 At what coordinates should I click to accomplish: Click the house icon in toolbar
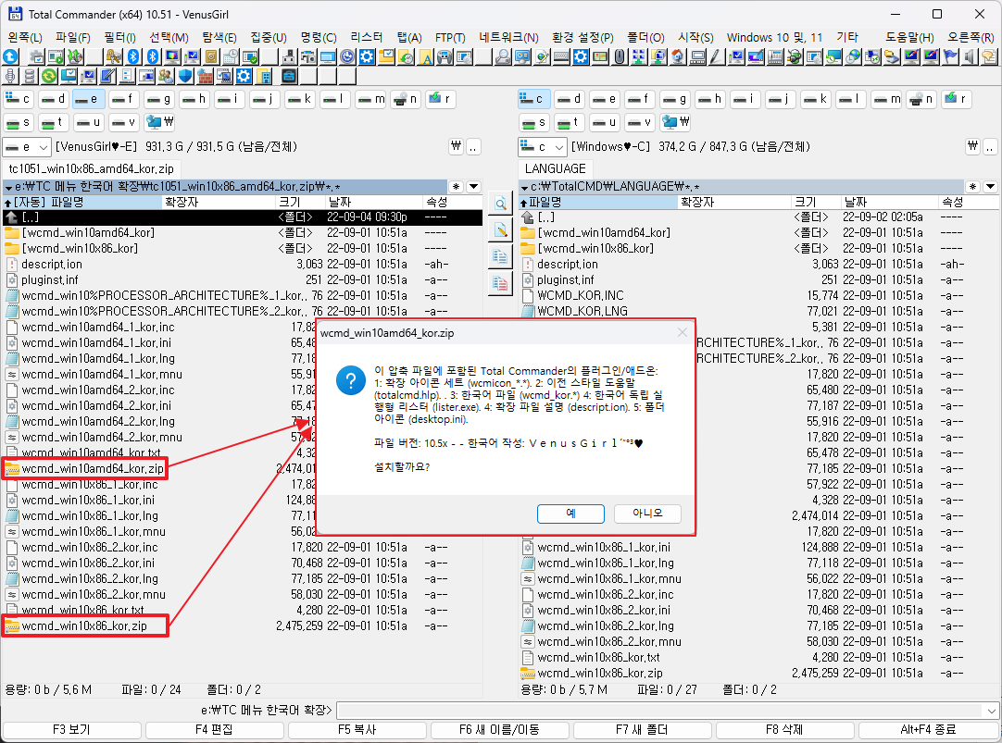[x=677, y=56]
